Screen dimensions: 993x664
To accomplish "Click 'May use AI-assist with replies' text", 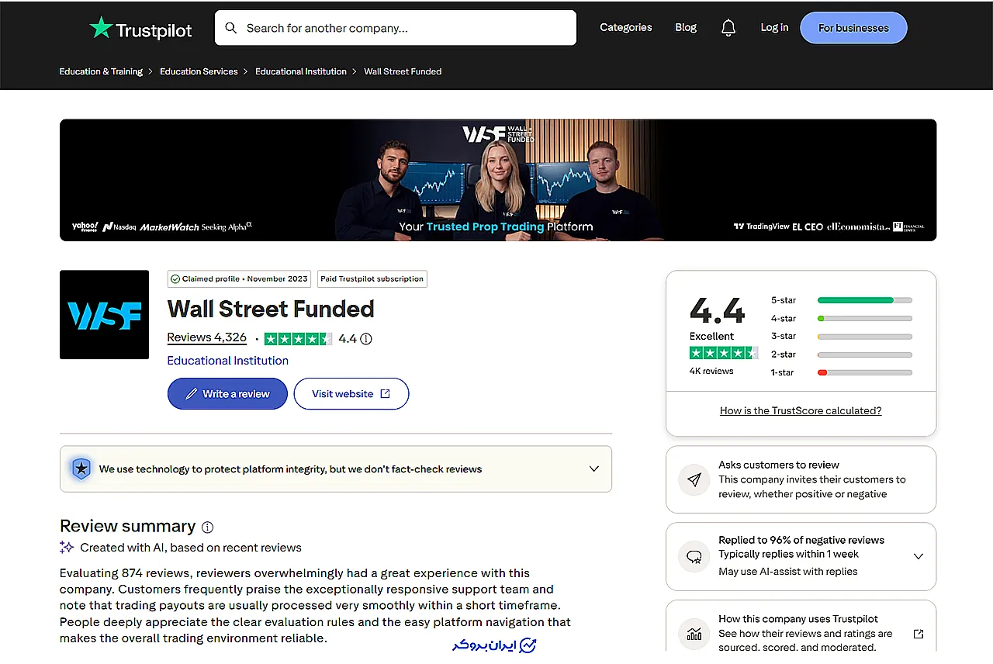I will 788,572.
